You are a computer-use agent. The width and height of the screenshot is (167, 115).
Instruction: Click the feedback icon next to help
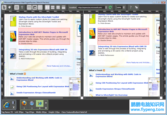(x=136, y=7)
